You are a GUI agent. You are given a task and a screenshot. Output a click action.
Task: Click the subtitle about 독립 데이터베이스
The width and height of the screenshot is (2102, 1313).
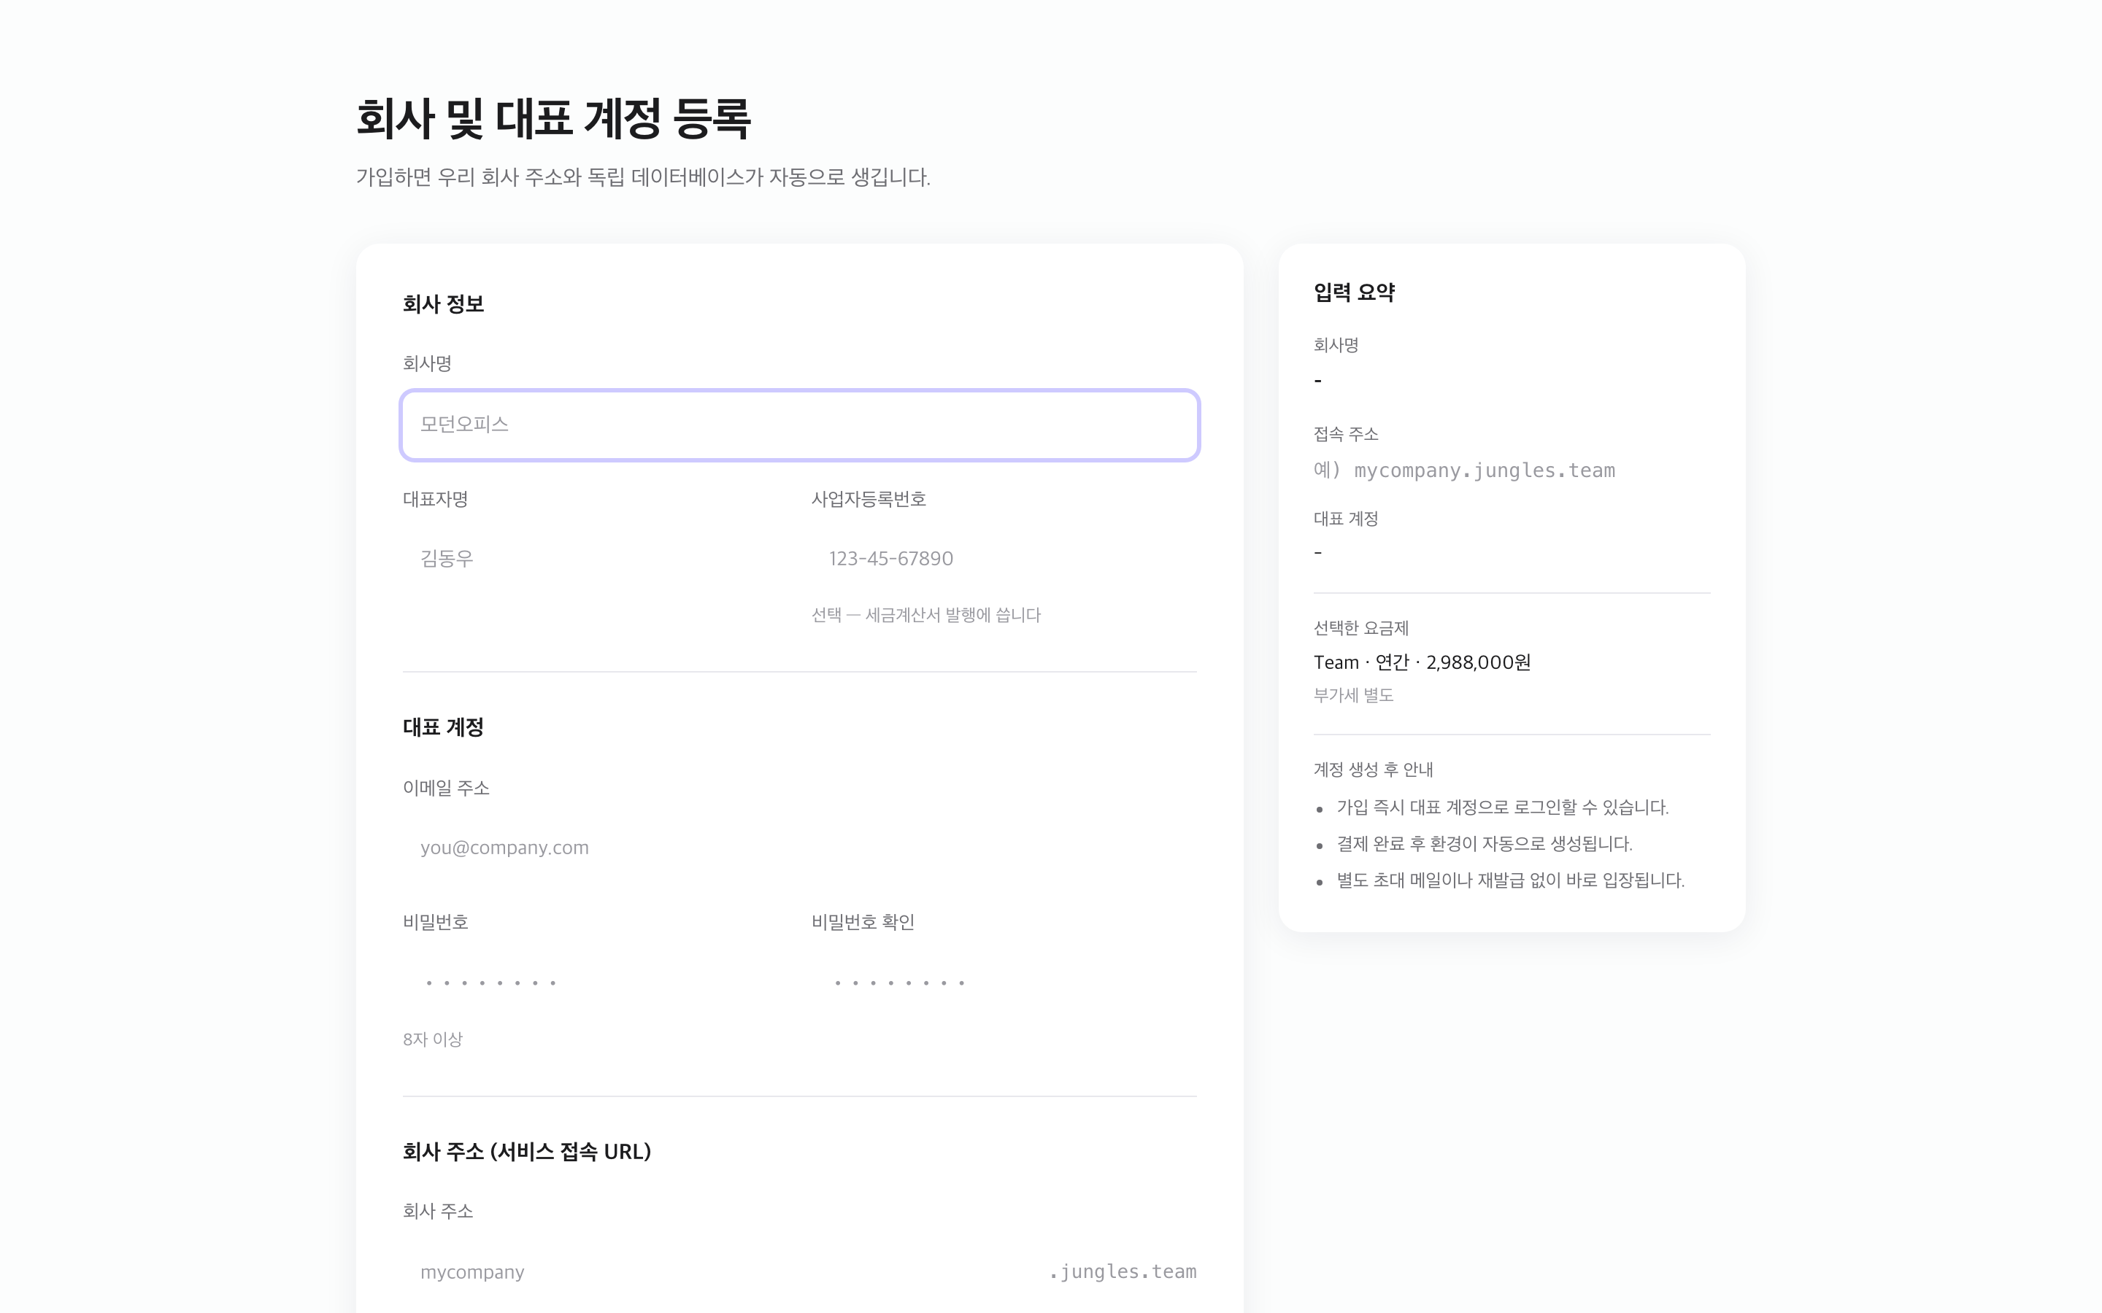[643, 177]
